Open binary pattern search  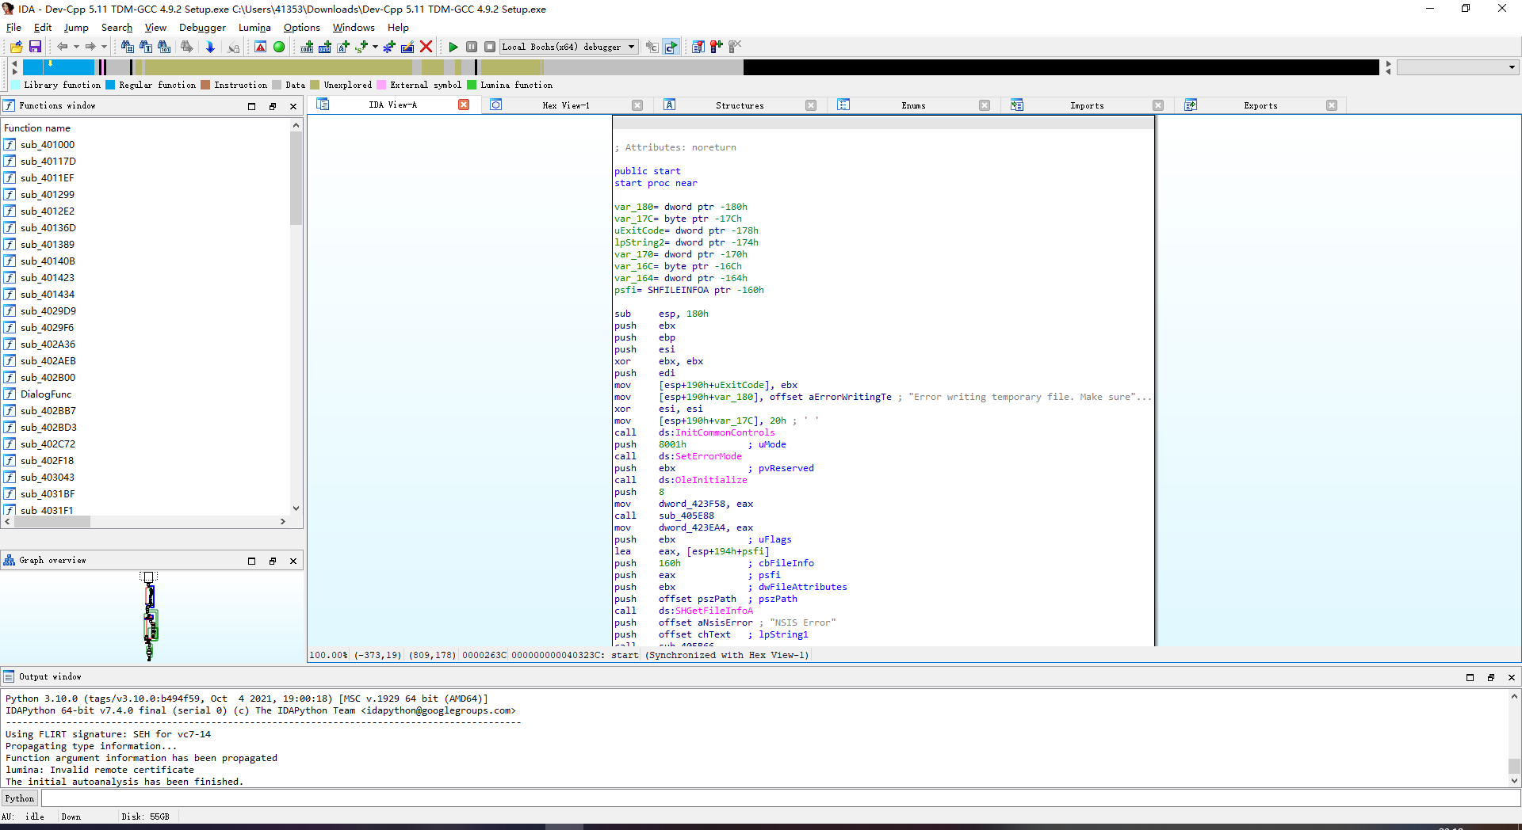coord(127,47)
